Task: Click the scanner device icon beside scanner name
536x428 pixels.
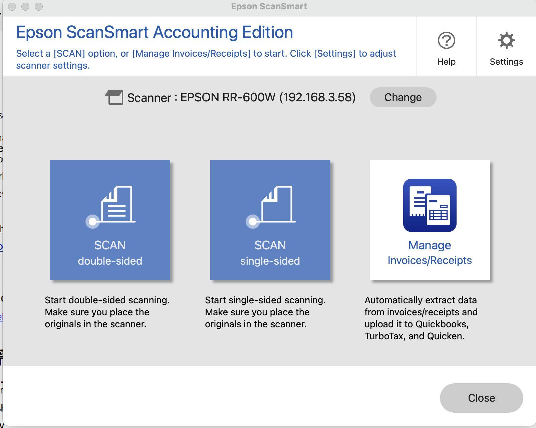Action: coord(114,97)
